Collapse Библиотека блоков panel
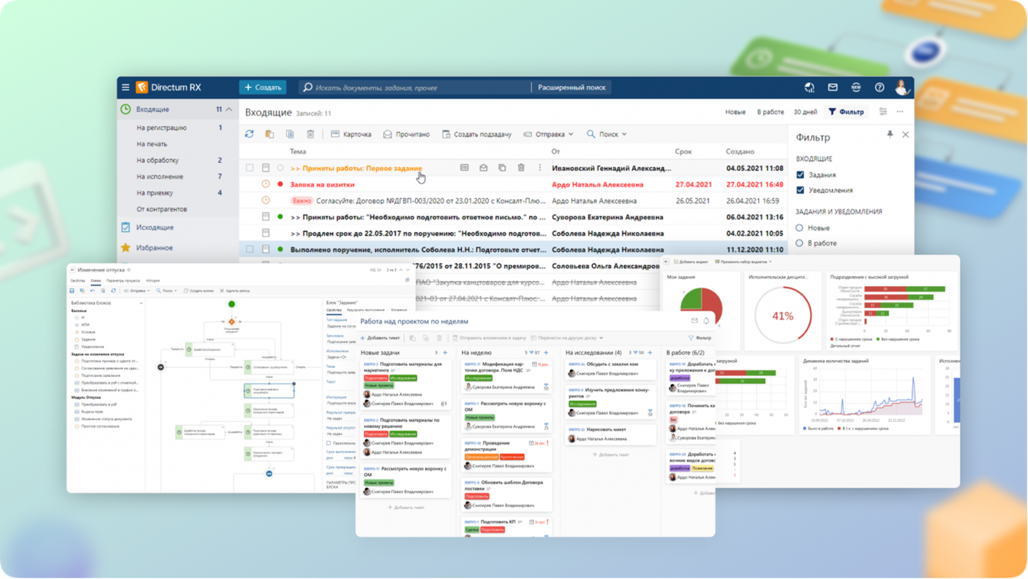This screenshot has width=1028, height=579. (140, 303)
